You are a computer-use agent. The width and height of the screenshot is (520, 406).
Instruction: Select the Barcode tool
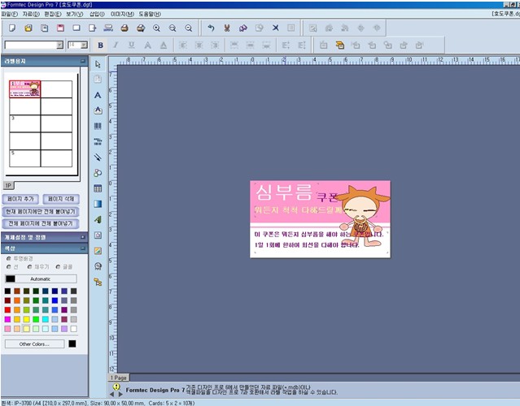[98, 126]
